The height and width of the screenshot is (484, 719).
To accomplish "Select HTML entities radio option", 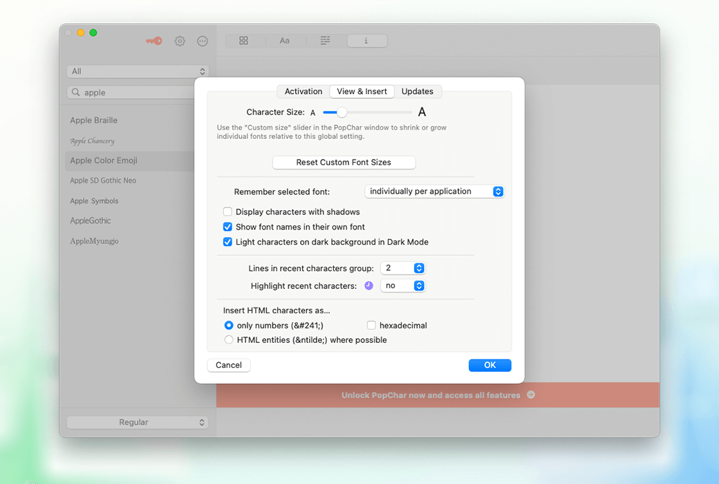I will point(229,340).
